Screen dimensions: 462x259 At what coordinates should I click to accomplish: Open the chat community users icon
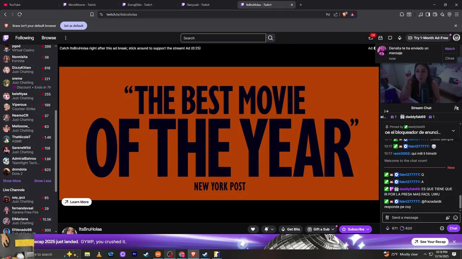click(456, 108)
